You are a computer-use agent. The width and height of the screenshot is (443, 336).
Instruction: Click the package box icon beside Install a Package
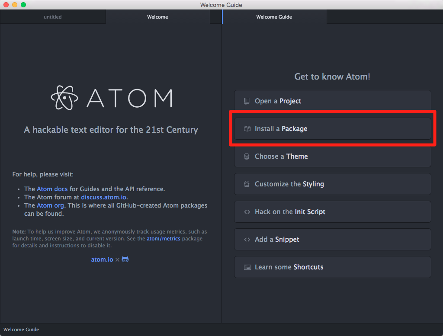[247, 129]
